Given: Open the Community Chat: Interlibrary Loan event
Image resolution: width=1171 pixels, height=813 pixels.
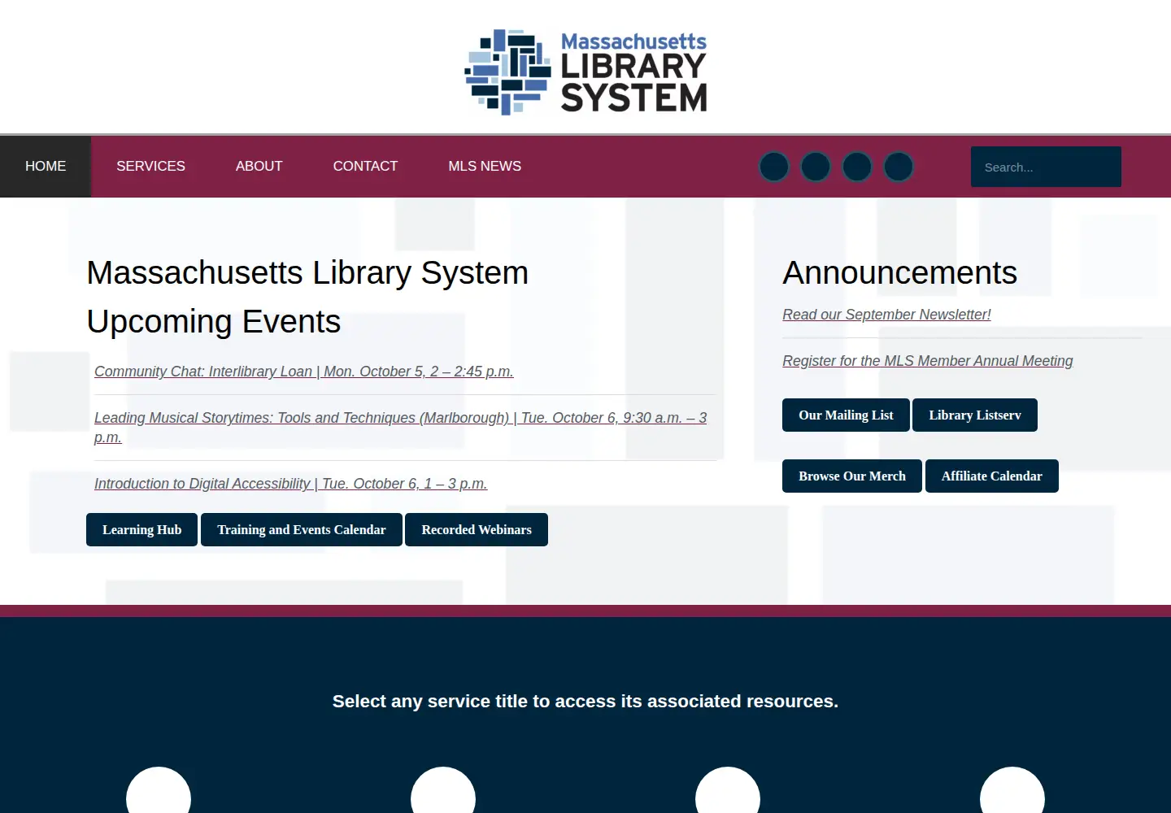Looking at the screenshot, I should pos(303,372).
